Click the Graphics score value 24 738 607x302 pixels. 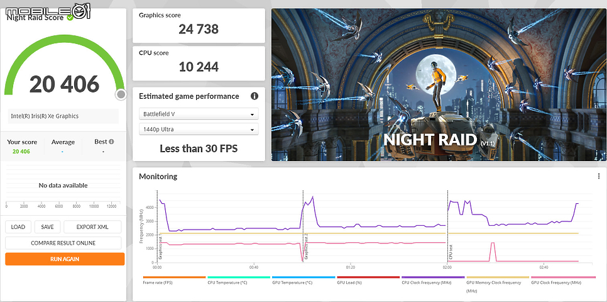(x=199, y=29)
